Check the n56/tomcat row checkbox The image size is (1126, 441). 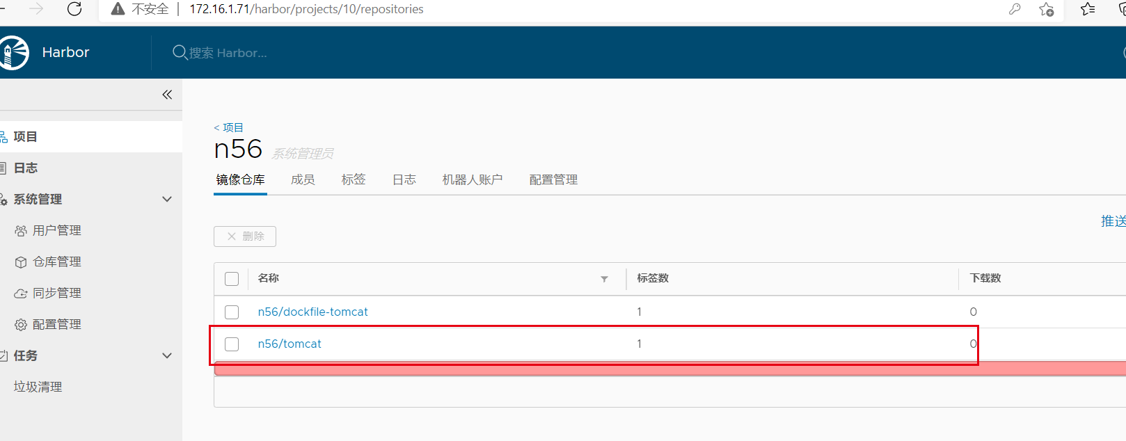pyautogui.click(x=232, y=344)
